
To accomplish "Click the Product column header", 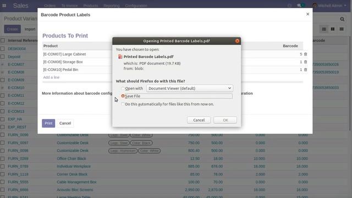I will tap(51, 46).
